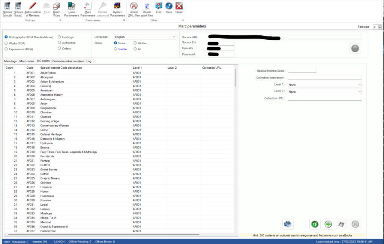Screen dimensions: 384x244
Task: Increase the Font size with the stepper
Action: [x=380, y=25]
